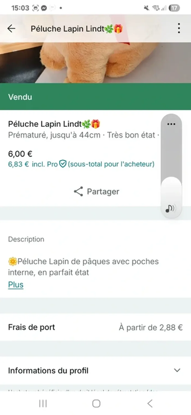The width and height of the screenshot is (191, 415).
Task: Expand the Informations du profil section
Action: (x=48, y=371)
